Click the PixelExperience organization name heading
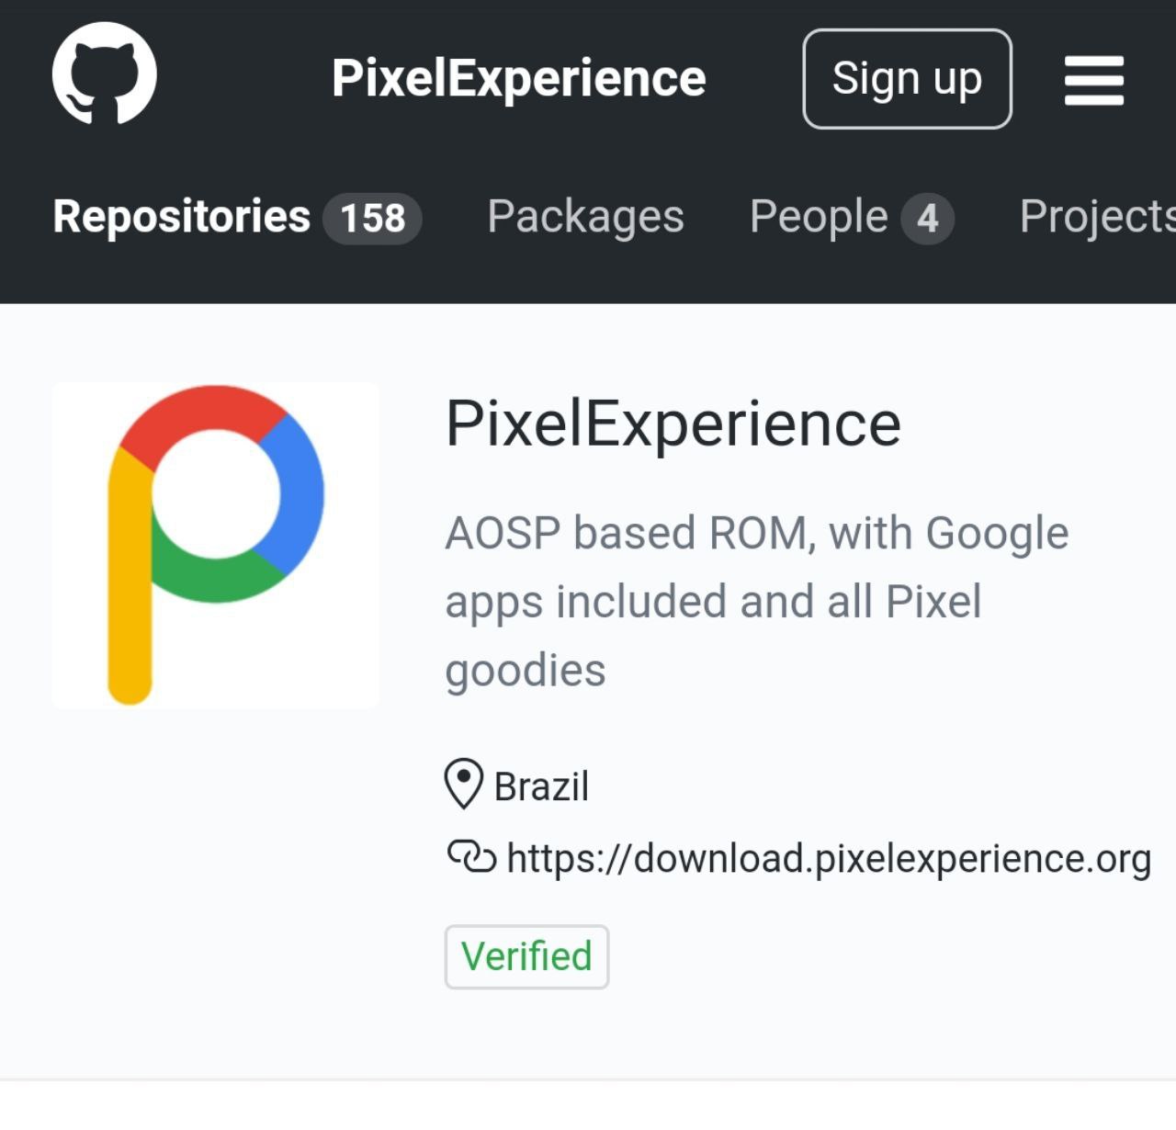1176x1130 pixels. point(673,424)
